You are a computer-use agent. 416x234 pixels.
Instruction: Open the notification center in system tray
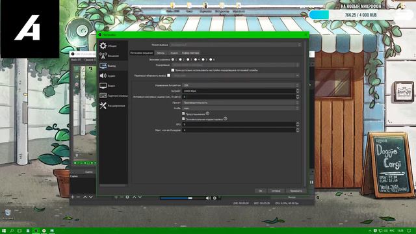tap(409, 231)
